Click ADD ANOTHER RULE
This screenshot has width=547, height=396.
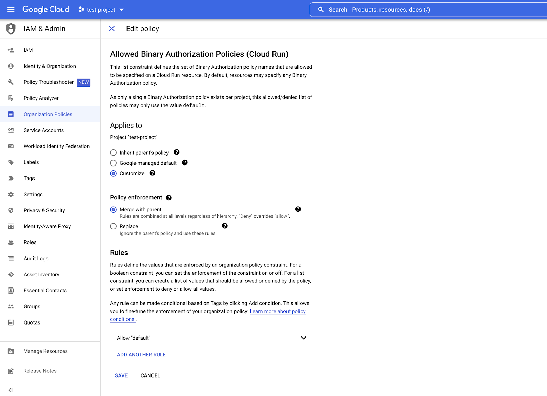coord(141,355)
